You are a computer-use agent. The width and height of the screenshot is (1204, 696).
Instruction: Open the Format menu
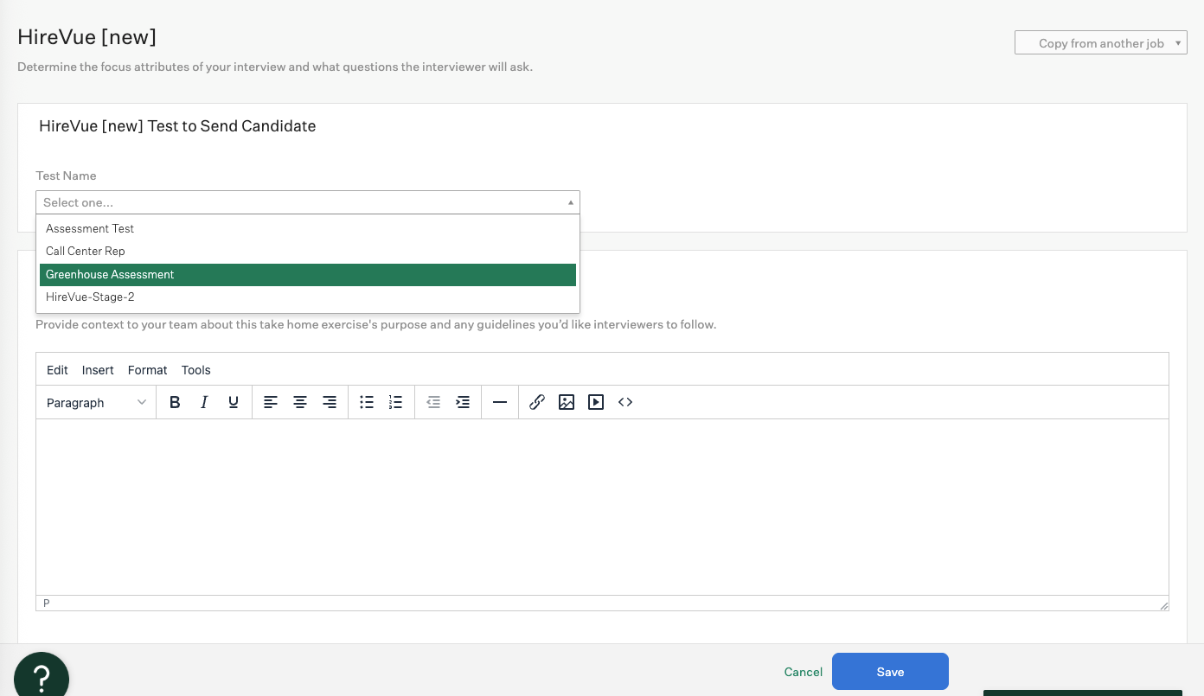click(148, 370)
